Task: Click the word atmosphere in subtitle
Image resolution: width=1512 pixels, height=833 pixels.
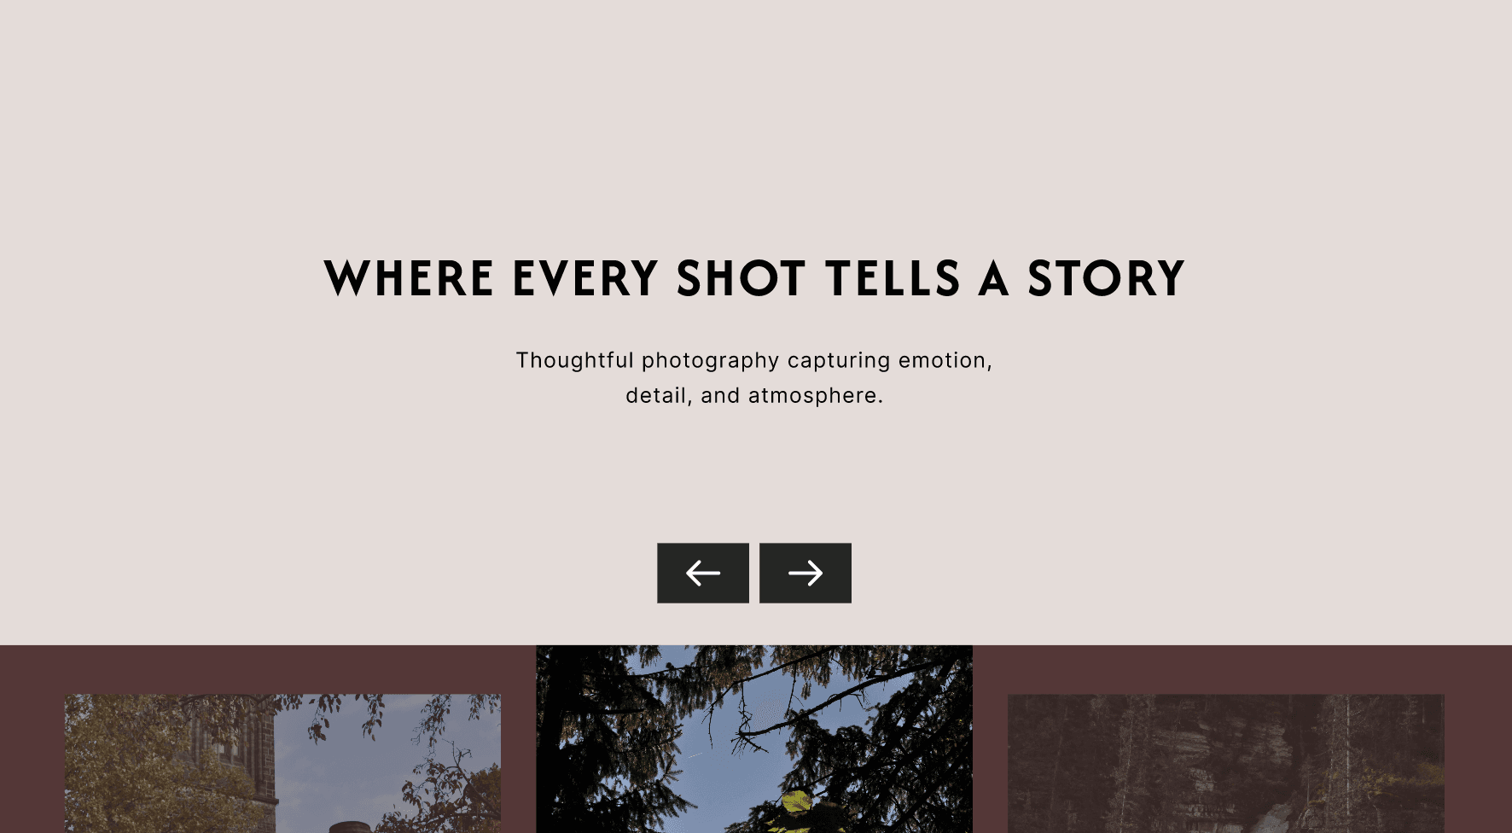Action: coord(815,396)
